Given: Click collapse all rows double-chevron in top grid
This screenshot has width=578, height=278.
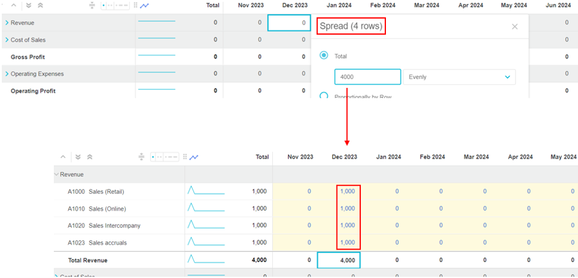Looking at the screenshot, I should tap(40, 5).
